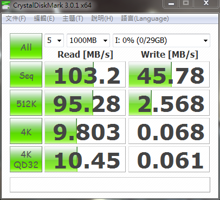220x200 pixels.
Task: Start the 4K QD32 benchmark test
Action: pos(26,159)
